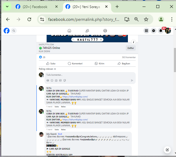The height and width of the screenshot is (157, 176).
Task: Open the emoji picker in comment box
Action: coord(52,80)
